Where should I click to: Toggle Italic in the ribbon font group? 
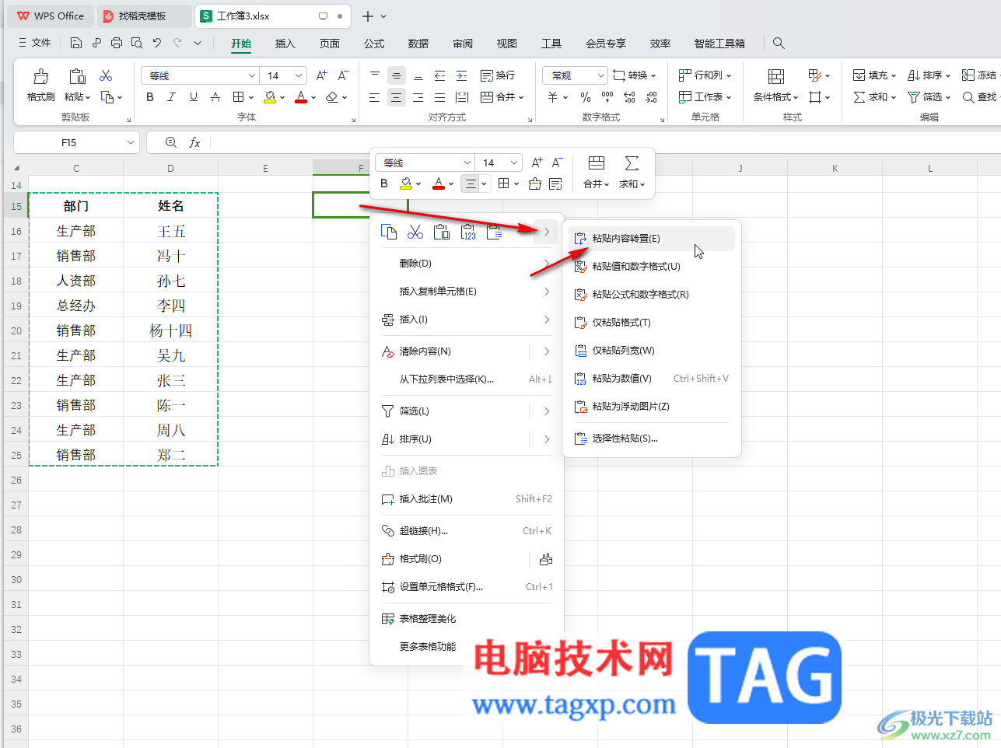pos(172,97)
